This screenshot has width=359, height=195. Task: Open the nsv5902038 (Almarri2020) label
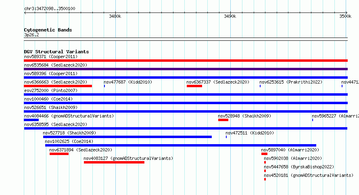[293, 158]
